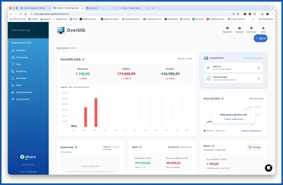
Task: Expand the Pixel & Papir ApS company dropdown
Action: click(x=23, y=30)
